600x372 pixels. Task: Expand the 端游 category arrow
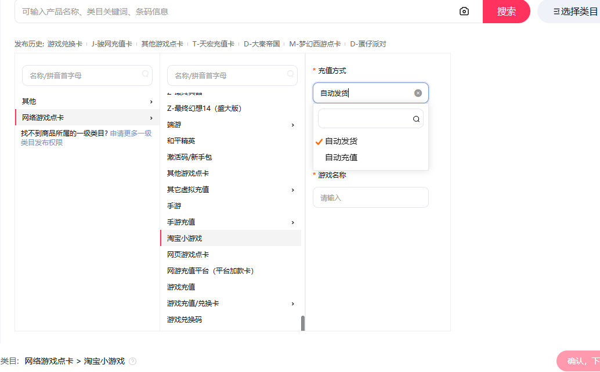click(x=292, y=125)
